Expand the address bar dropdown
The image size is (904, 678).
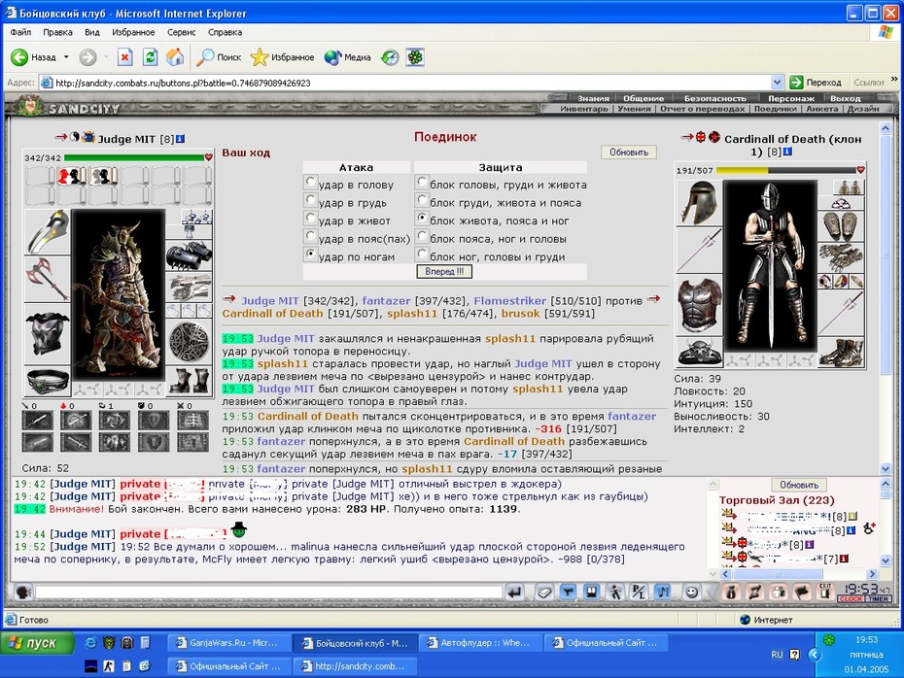coord(777,83)
